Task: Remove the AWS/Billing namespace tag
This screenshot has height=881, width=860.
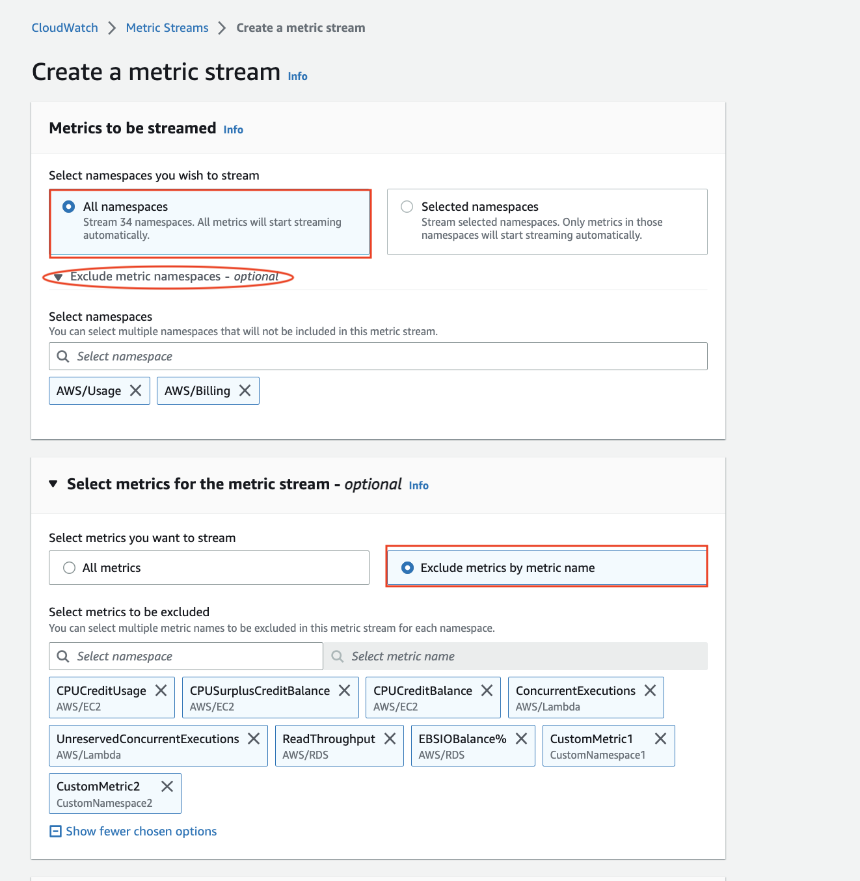Action: 245,390
